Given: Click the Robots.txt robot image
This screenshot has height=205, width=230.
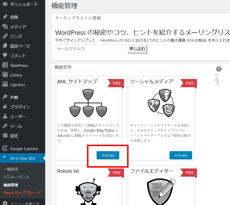Looking at the screenshot, I should [88, 192].
